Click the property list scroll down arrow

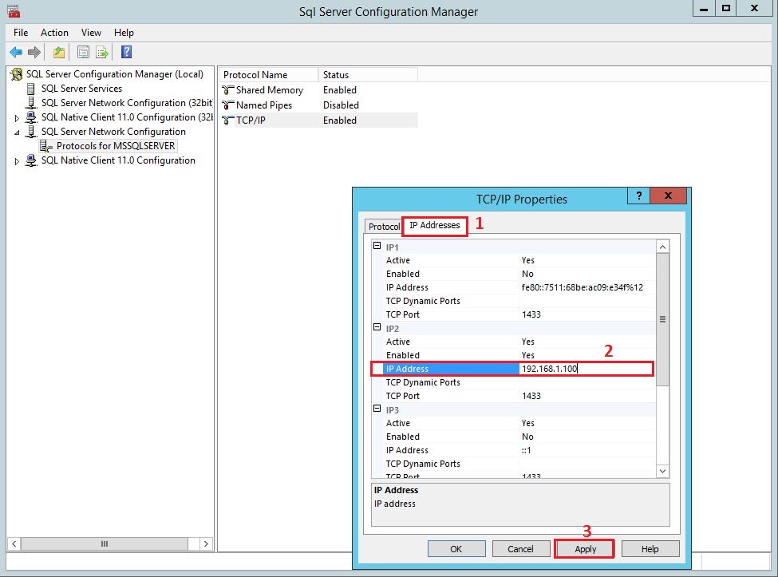click(x=662, y=471)
